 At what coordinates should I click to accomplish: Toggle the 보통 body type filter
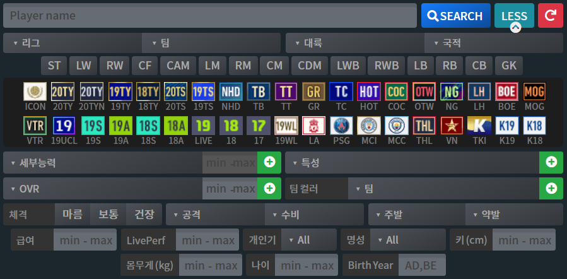(108, 214)
